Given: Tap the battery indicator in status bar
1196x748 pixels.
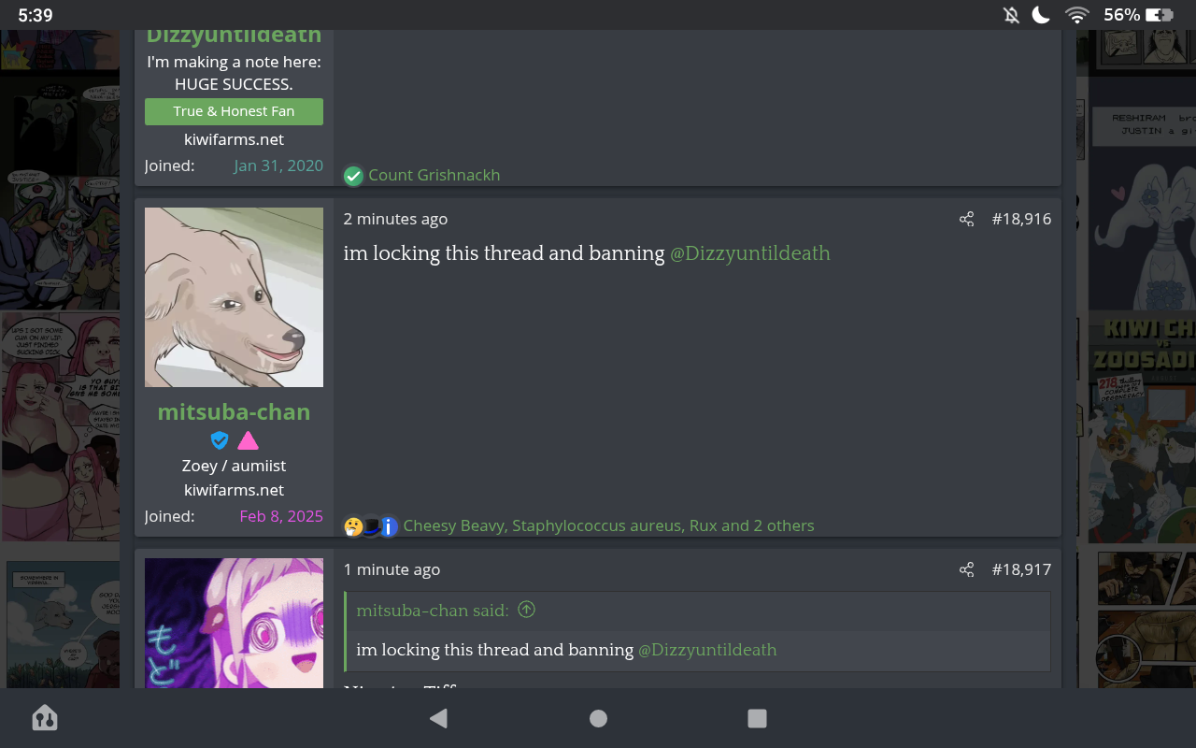Looking at the screenshot, I should pyautogui.click(x=1160, y=15).
